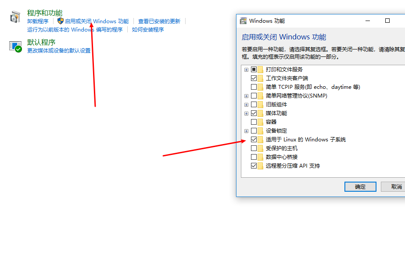Open the 默认程序 heading link
Viewport: 405px width, 260px height.
[41, 42]
